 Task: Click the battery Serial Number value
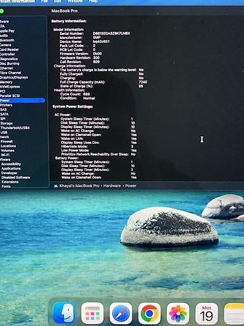pos(111,34)
